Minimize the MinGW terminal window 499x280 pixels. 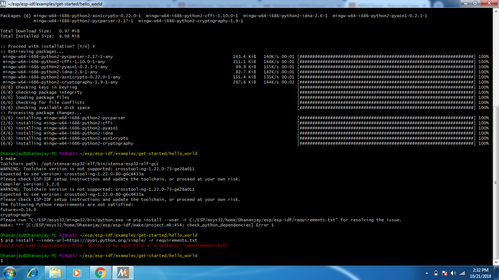tap(465, 3)
